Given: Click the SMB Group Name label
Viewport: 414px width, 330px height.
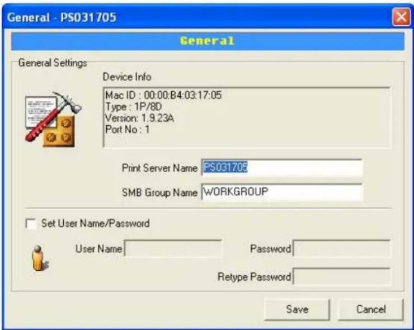Looking at the screenshot, I should (x=159, y=192).
